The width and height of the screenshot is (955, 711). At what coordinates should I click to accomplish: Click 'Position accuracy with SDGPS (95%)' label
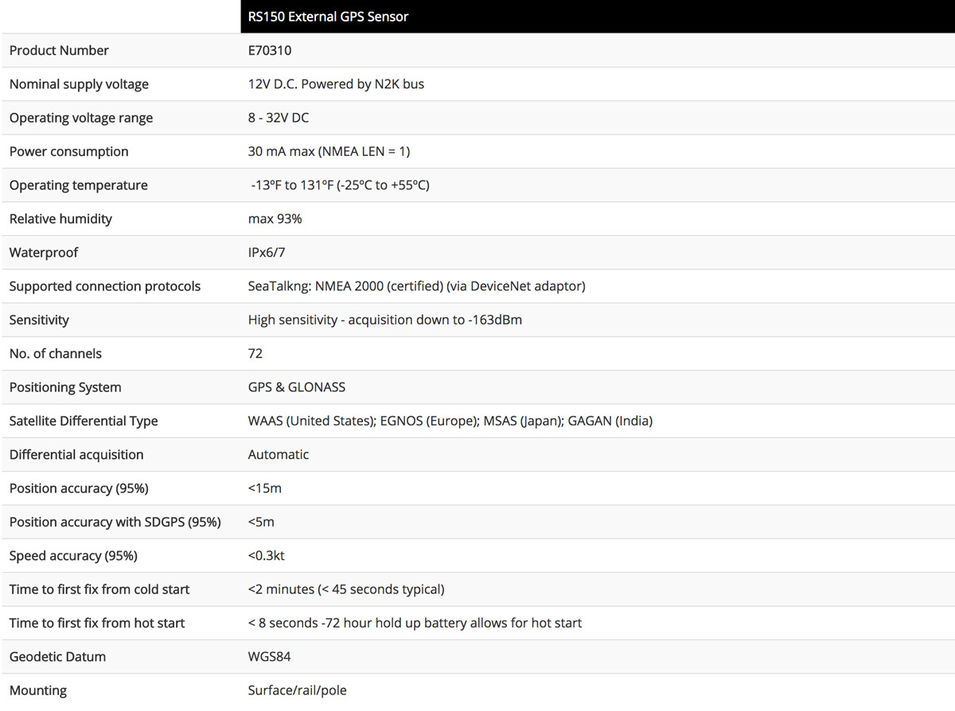(115, 522)
